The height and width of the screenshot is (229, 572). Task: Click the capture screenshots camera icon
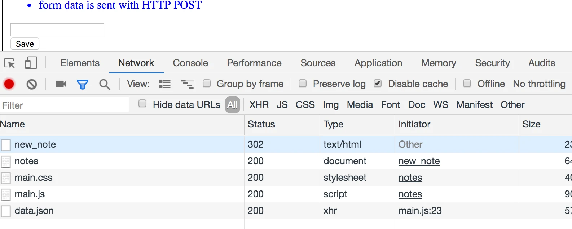(61, 84)
